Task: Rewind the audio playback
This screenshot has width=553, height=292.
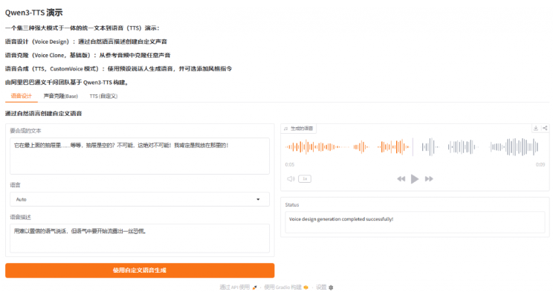Action: 401,179
